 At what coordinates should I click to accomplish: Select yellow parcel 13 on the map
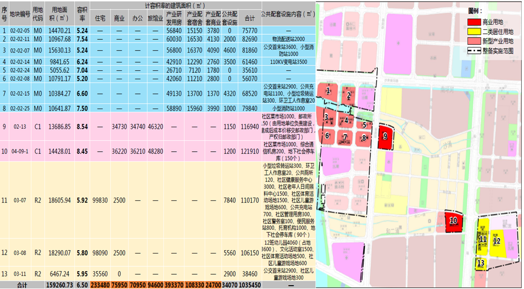(x=481, y=264)
